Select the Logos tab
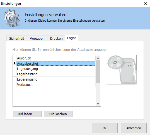 click(72, 38)
